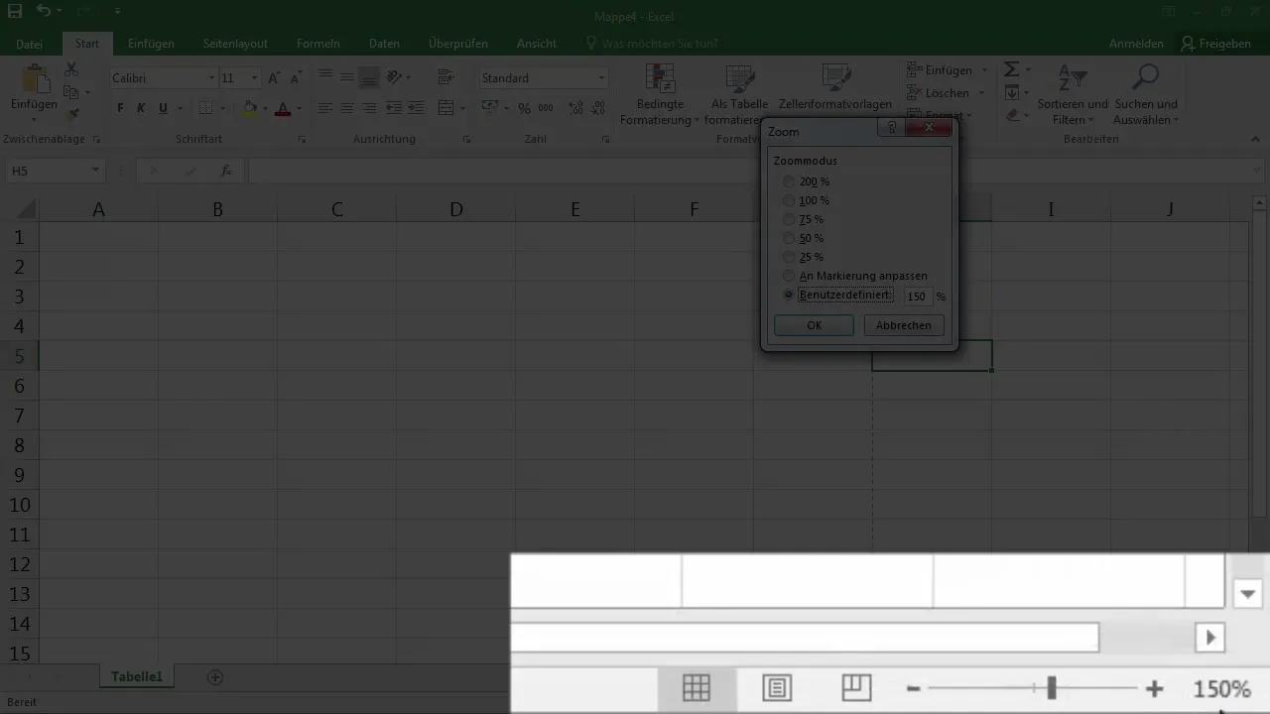Select the 25 % zoom radio button
Viewport: 1270px width, 714px height.
point(789,257)
